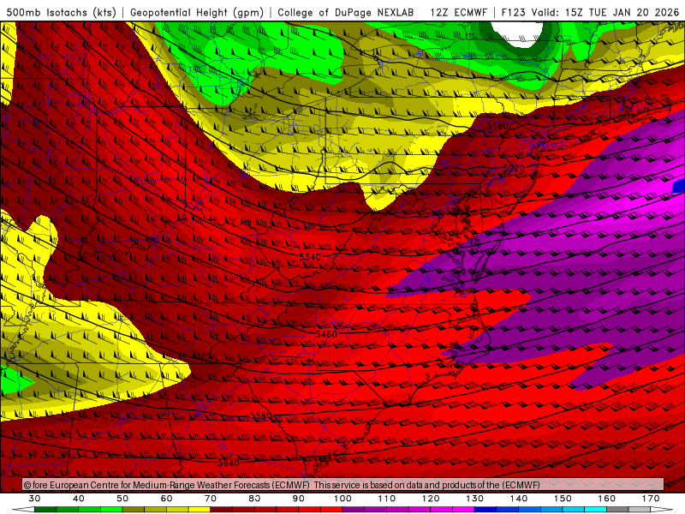Click the small blue 130+ kt patch on the map
The width and height of the screenshot is (685, 514).
tap(679, 186)
